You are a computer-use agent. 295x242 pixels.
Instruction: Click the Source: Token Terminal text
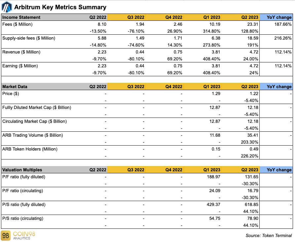click(x=269, y=236)
